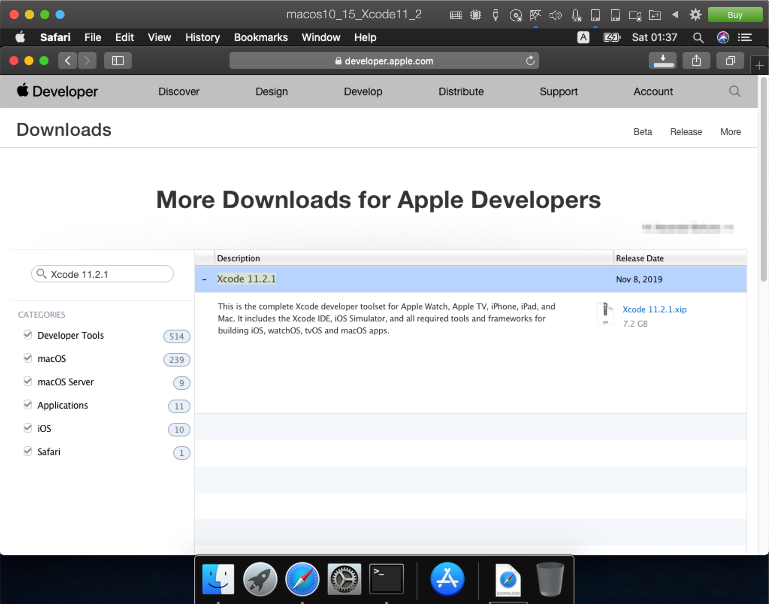The width and height of the screenshot is (769, 604).
Task: Toggle the iOS category checkbox
Action: pos(28,428)
